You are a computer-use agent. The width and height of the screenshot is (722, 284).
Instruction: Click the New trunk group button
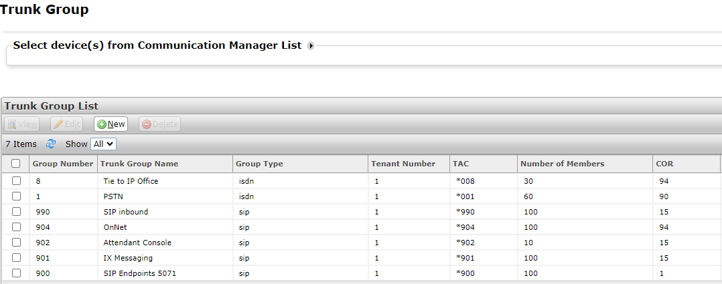[x=111, y=124]
